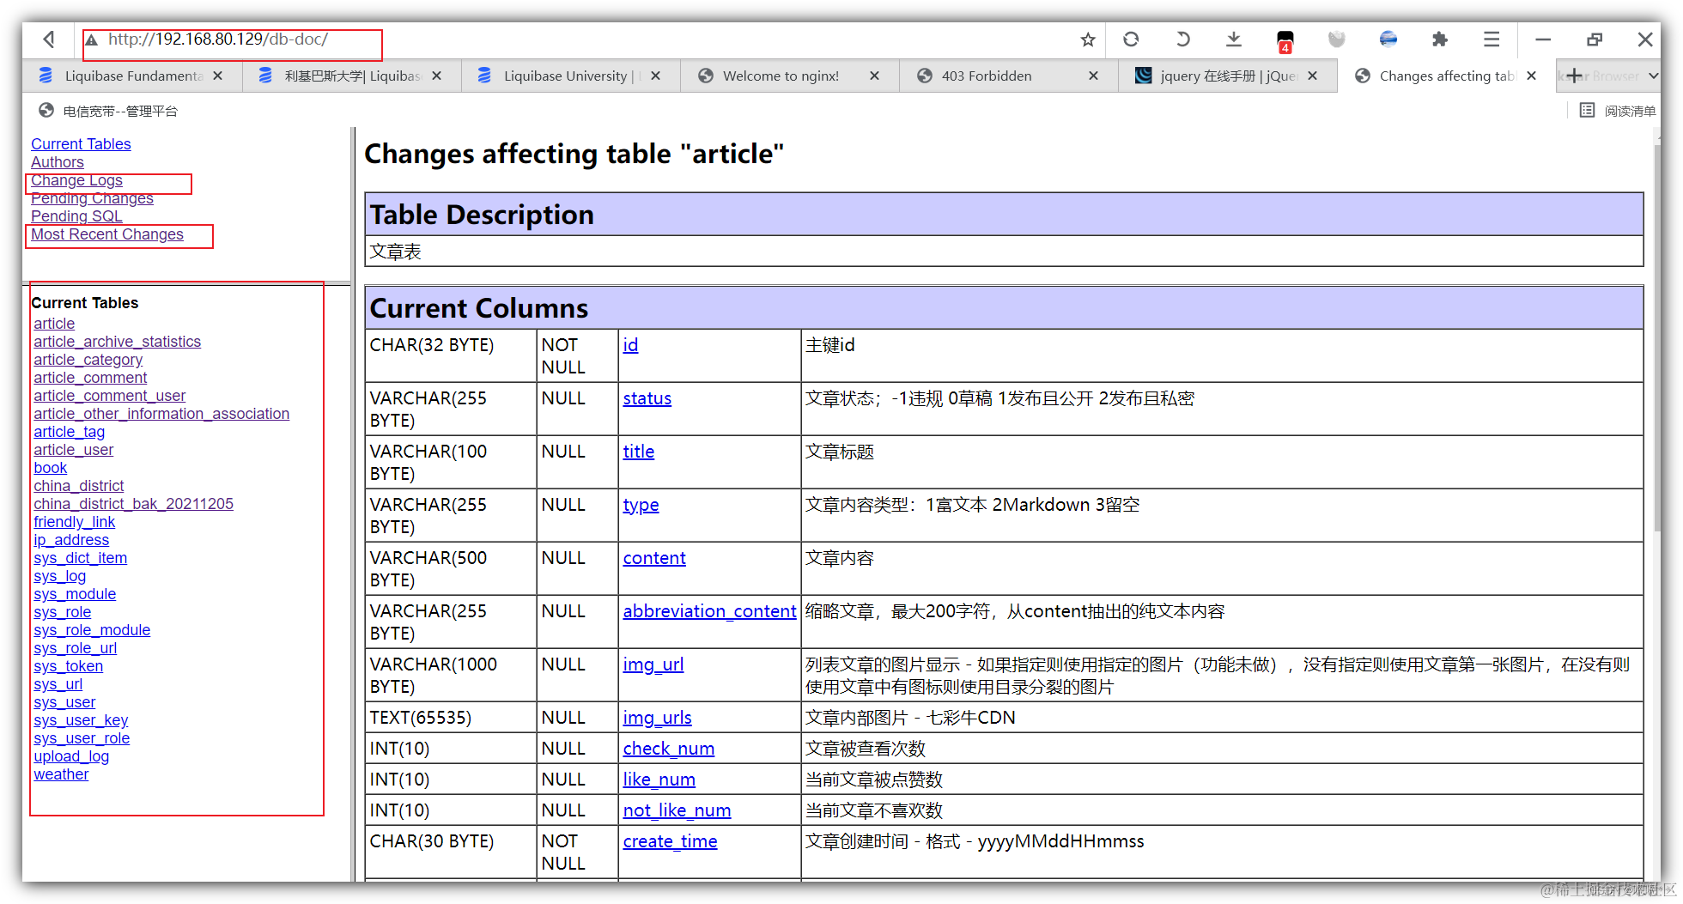Viewport: 1683px width, 904px height.
Task: Close the Liquibase University tab
Action: 656,76
